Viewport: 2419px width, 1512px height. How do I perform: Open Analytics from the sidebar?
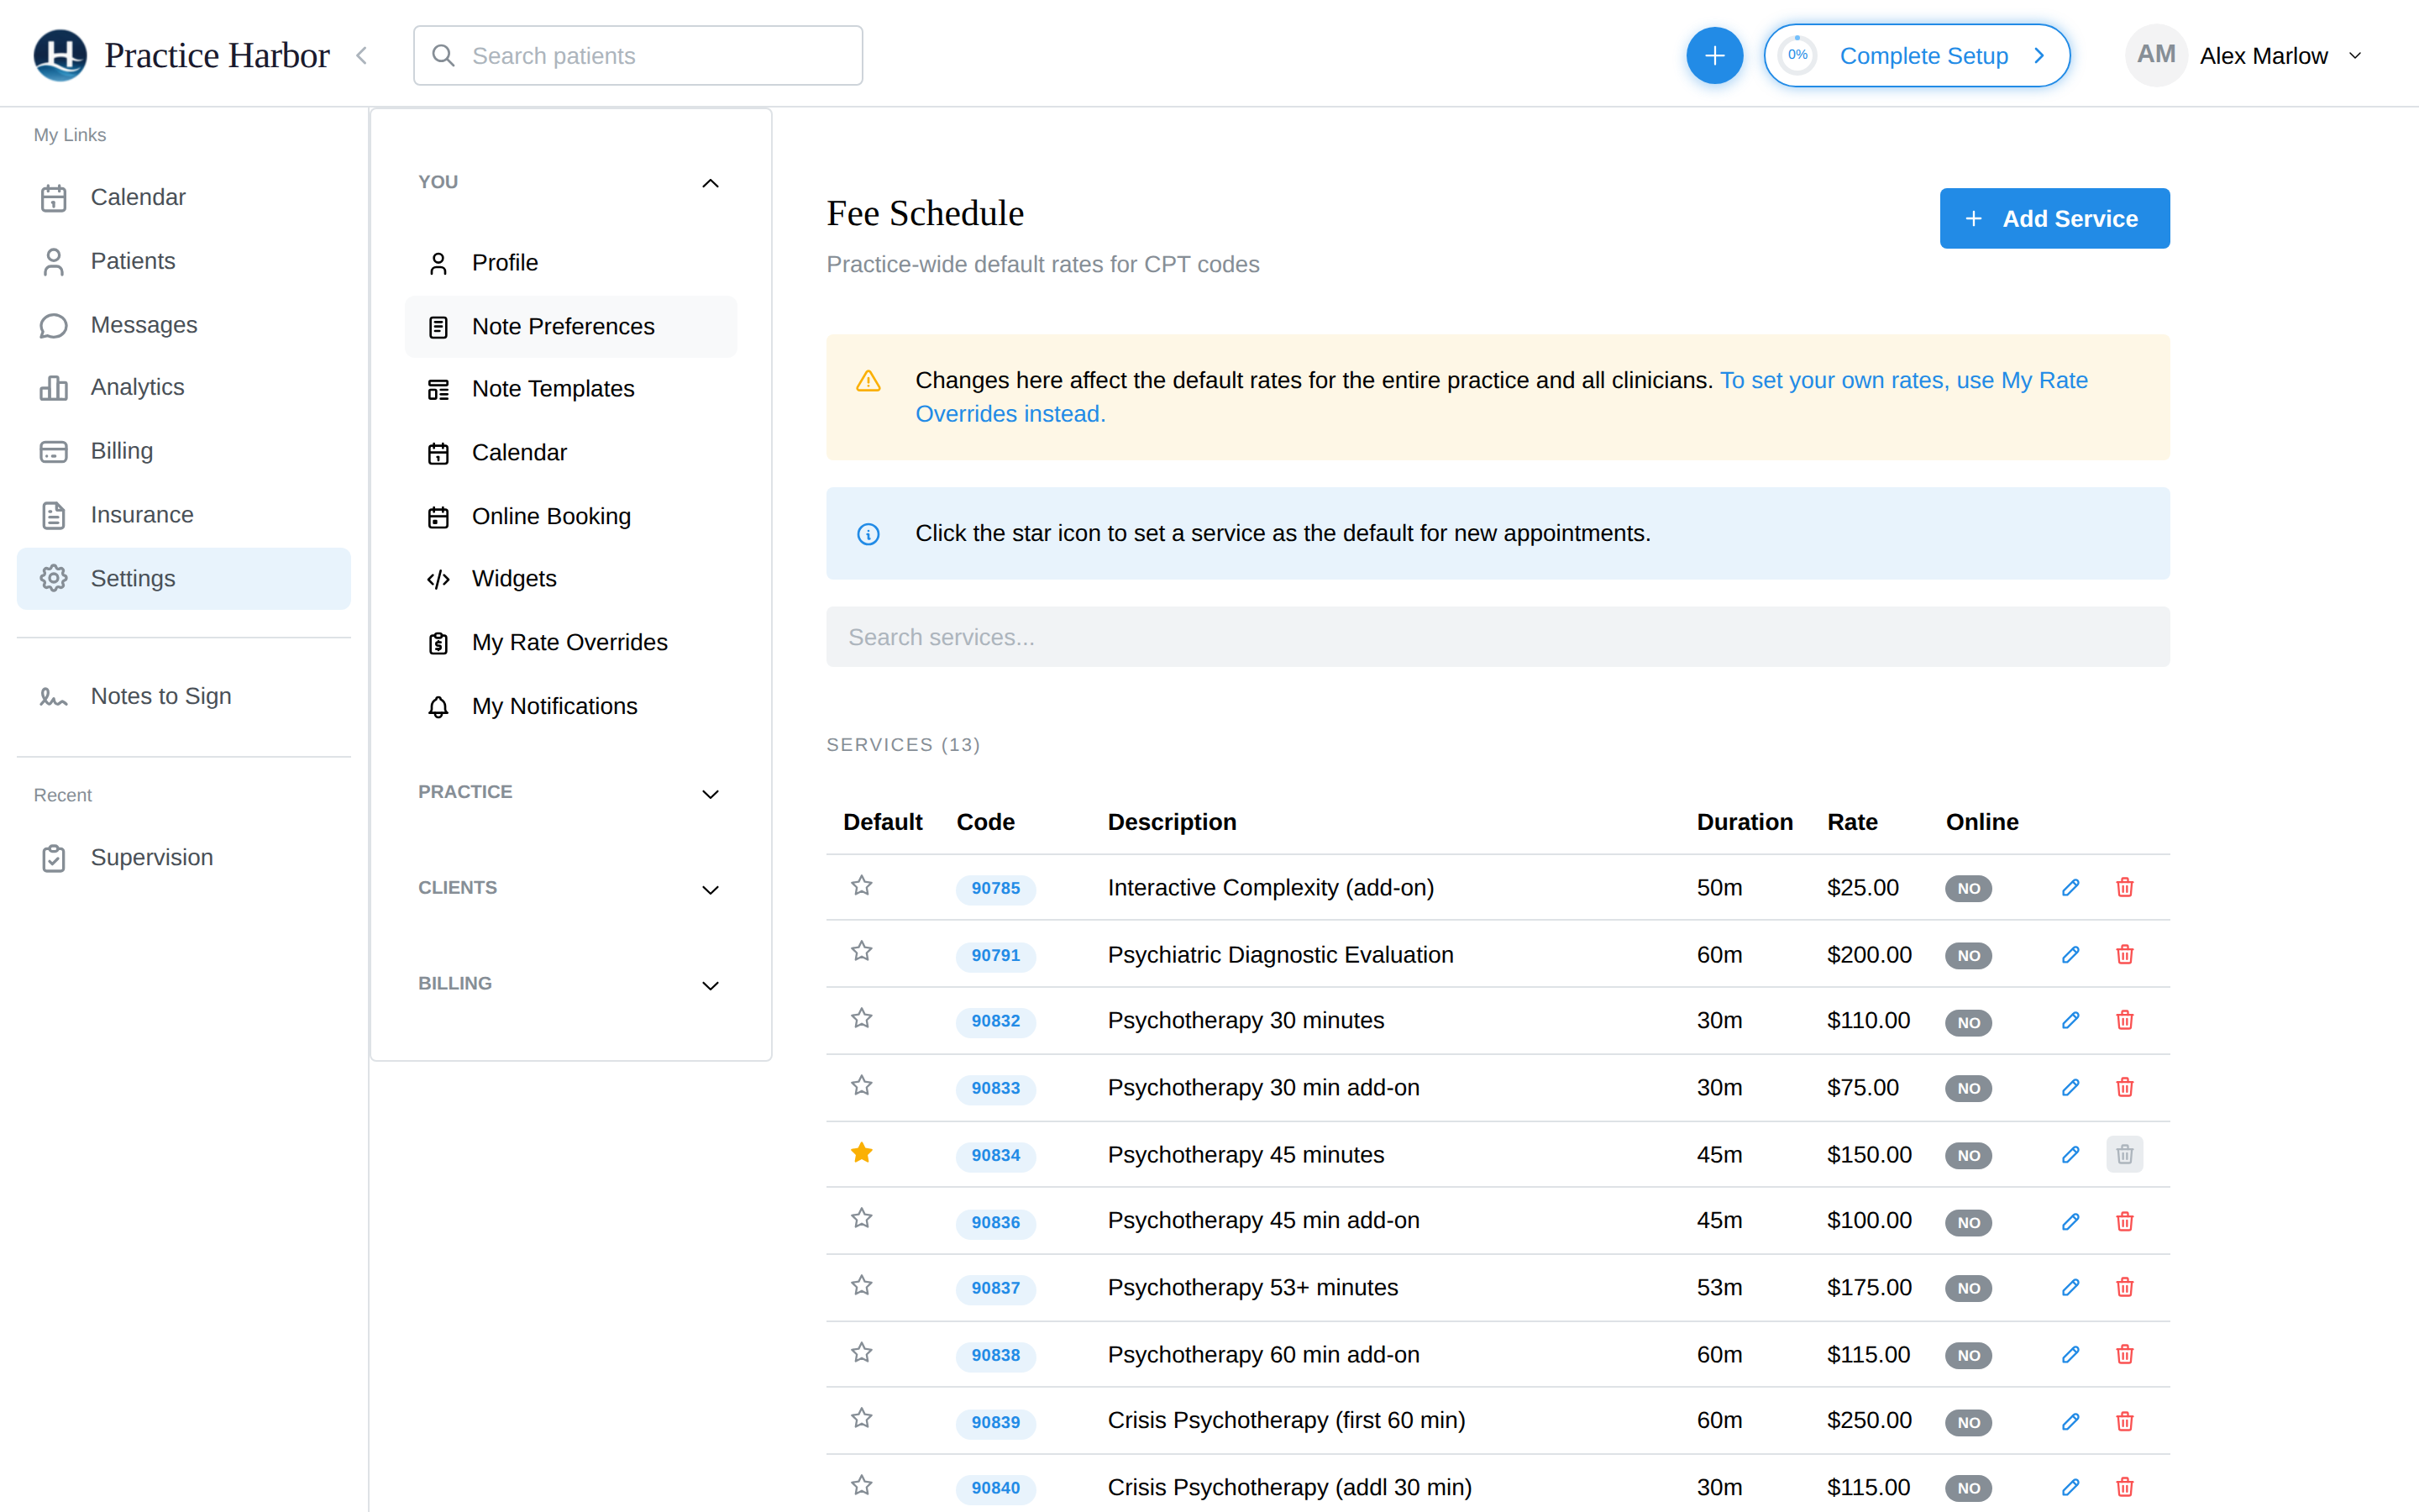(184, 387)
